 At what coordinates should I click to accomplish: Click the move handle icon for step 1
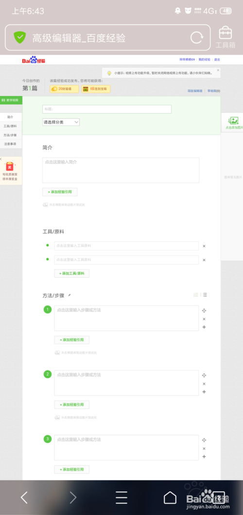coord(204,310)
